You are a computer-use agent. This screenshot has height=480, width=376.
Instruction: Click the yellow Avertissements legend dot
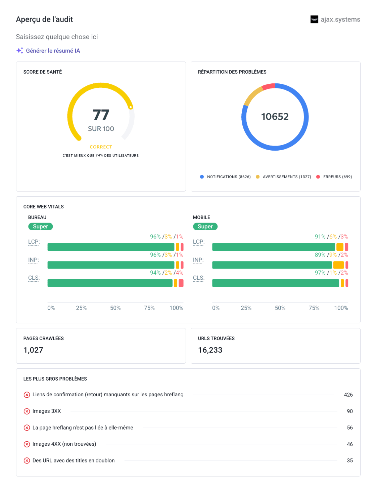(257, 177)
